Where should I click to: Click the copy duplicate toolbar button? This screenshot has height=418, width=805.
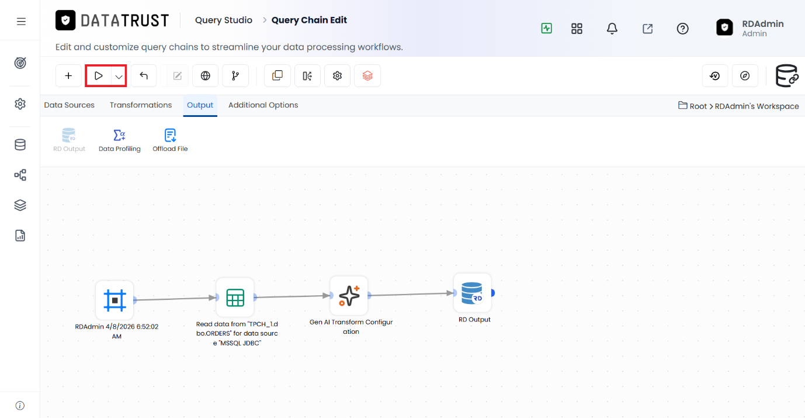[277, 76]
